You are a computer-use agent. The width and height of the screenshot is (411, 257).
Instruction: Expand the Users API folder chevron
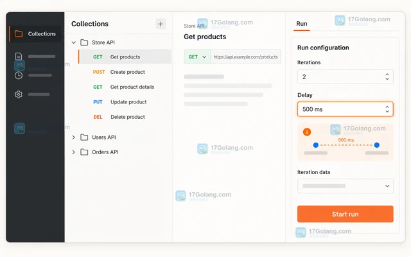(x=74, y=137)
